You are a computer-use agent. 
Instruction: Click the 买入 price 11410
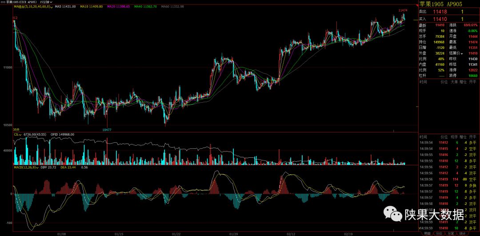[x=440, y=19]
